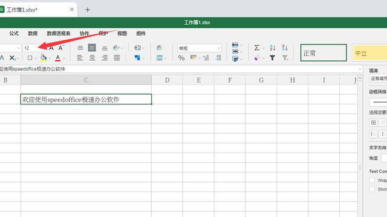This screenshot has width=387, height=217.
Task: Center text horizontally
Action: [93, 58]
